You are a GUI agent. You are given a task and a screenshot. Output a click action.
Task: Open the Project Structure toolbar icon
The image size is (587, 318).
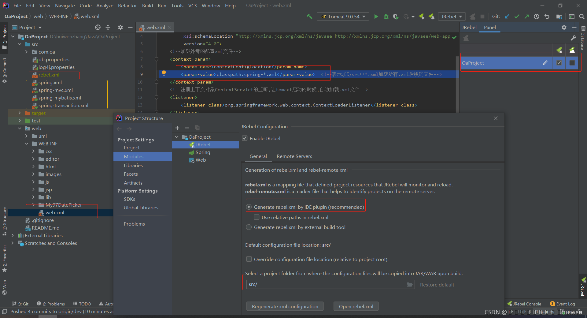click(x=559, y=17)
